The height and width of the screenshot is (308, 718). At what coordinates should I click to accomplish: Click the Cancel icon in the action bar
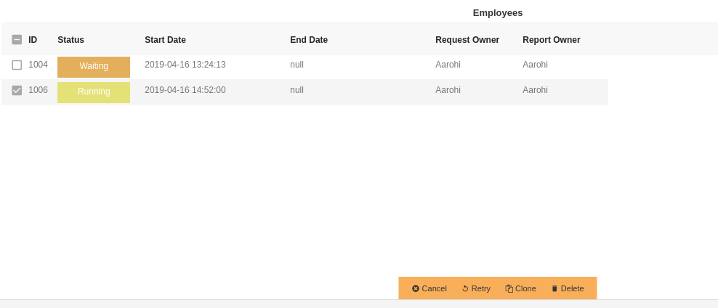pyautogui.click(x=416, y=289)
